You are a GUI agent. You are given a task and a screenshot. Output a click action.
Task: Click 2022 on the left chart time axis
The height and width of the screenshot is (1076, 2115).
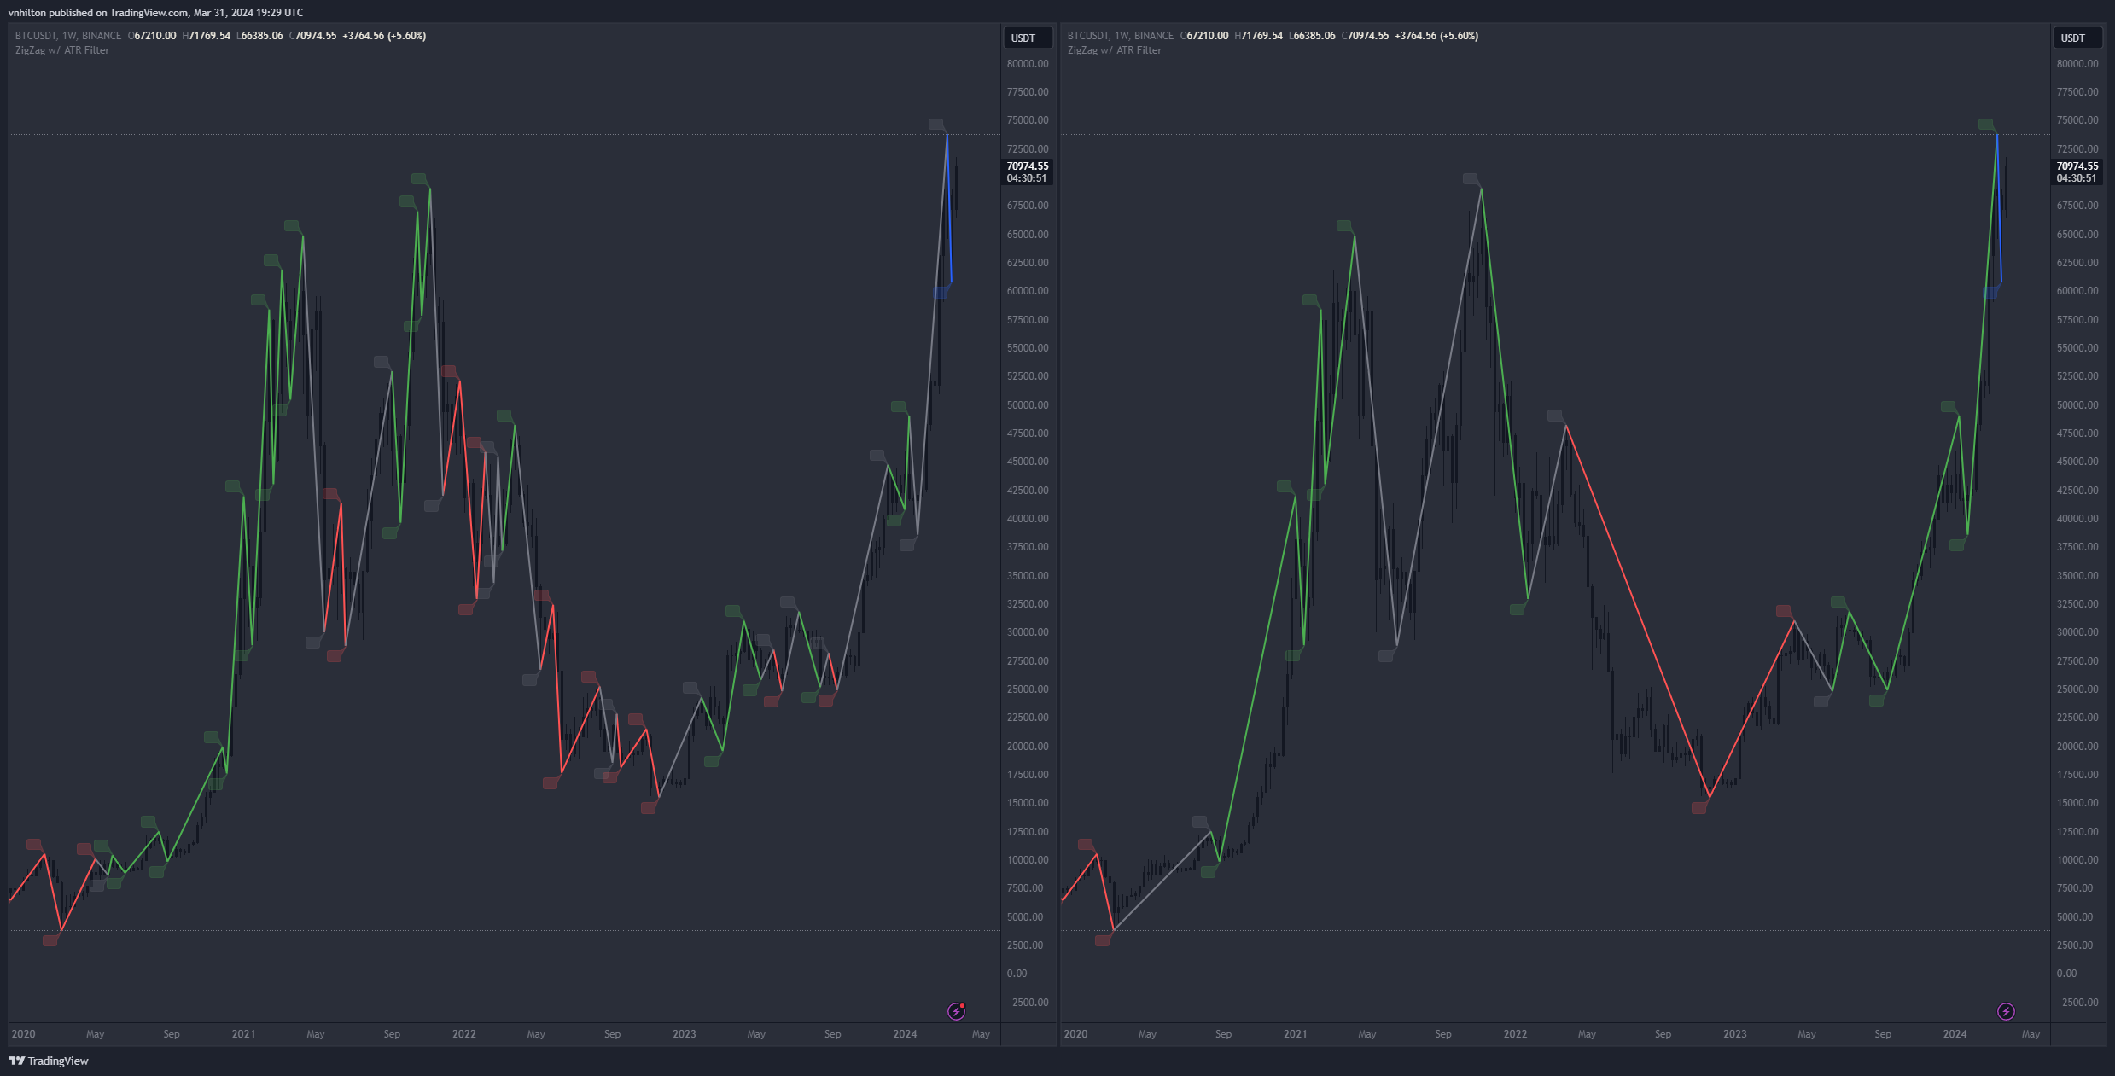tap(463, 1034)
